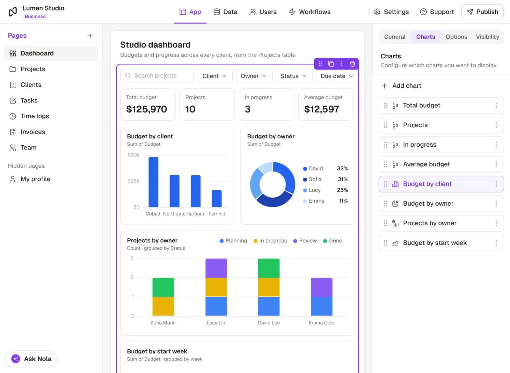Toggle the Done legend item
The width and height of the screenshot is (510, 373).
point(332,241)
